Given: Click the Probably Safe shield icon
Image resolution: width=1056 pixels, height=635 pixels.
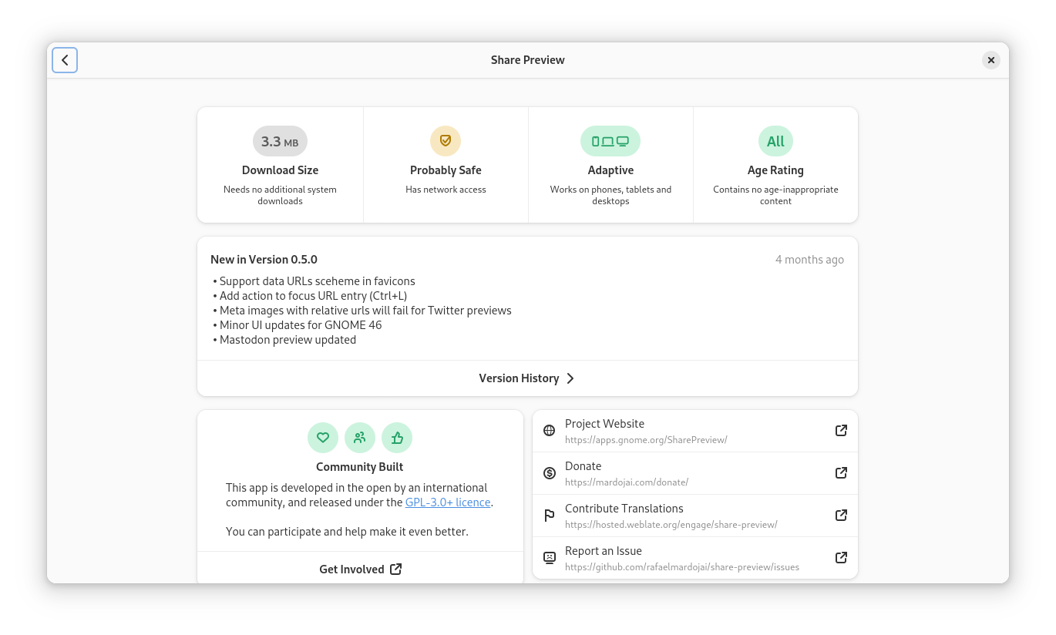Looking at the screenshot, I should (446, 141).
